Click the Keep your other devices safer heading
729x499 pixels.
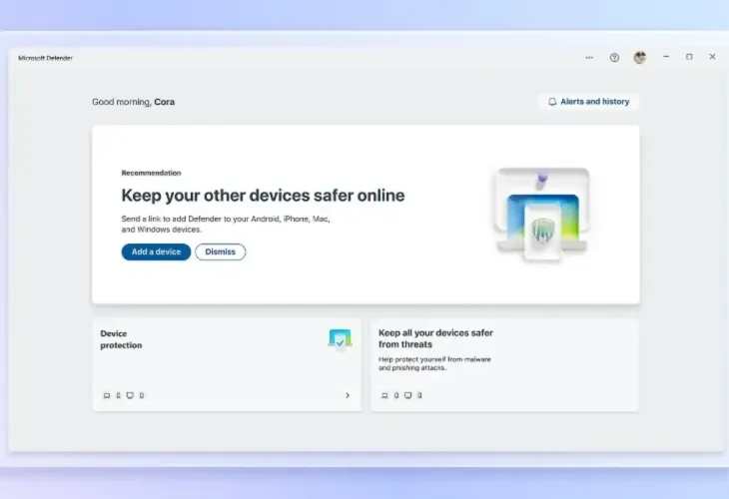pyautogui.click(x=263, y=196)
